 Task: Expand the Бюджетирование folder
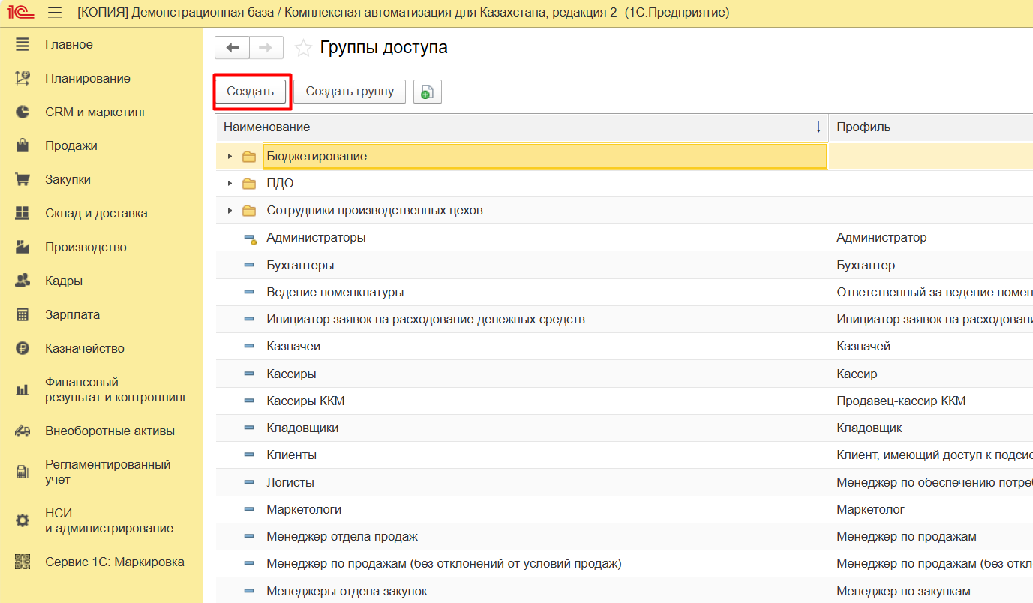230,157
